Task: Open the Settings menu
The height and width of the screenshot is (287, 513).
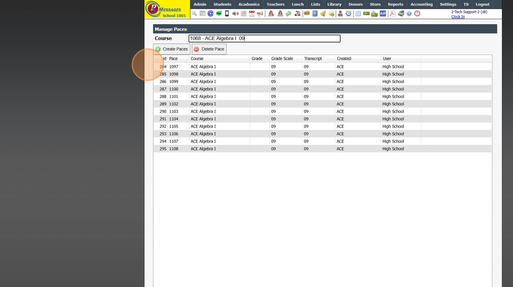Action: click(x=448, y=4)
